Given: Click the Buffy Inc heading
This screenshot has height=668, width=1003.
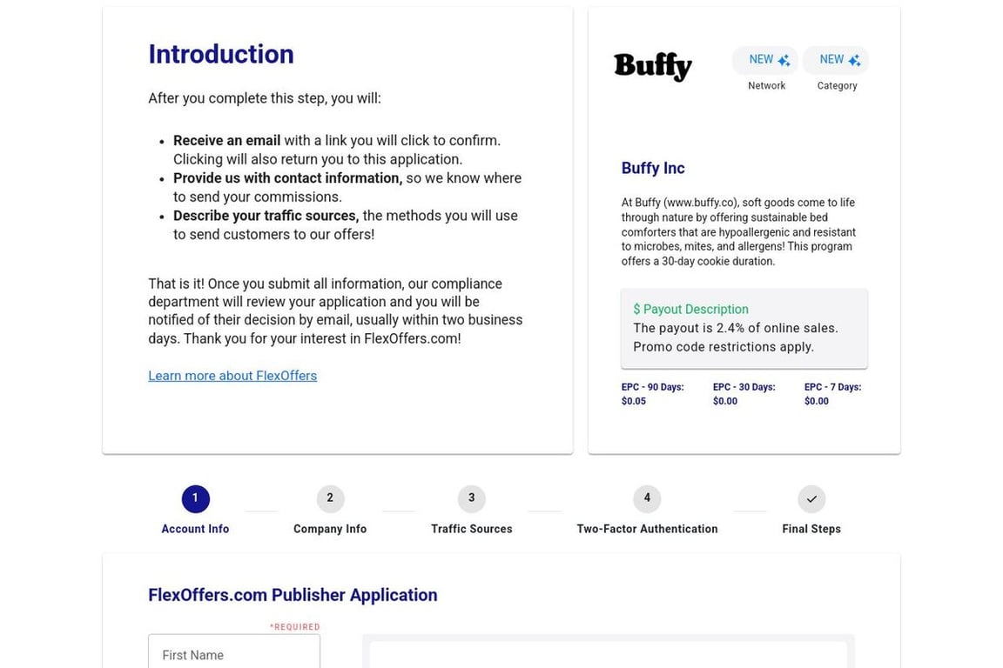Looking at the screenshot, I should point(652,168).
